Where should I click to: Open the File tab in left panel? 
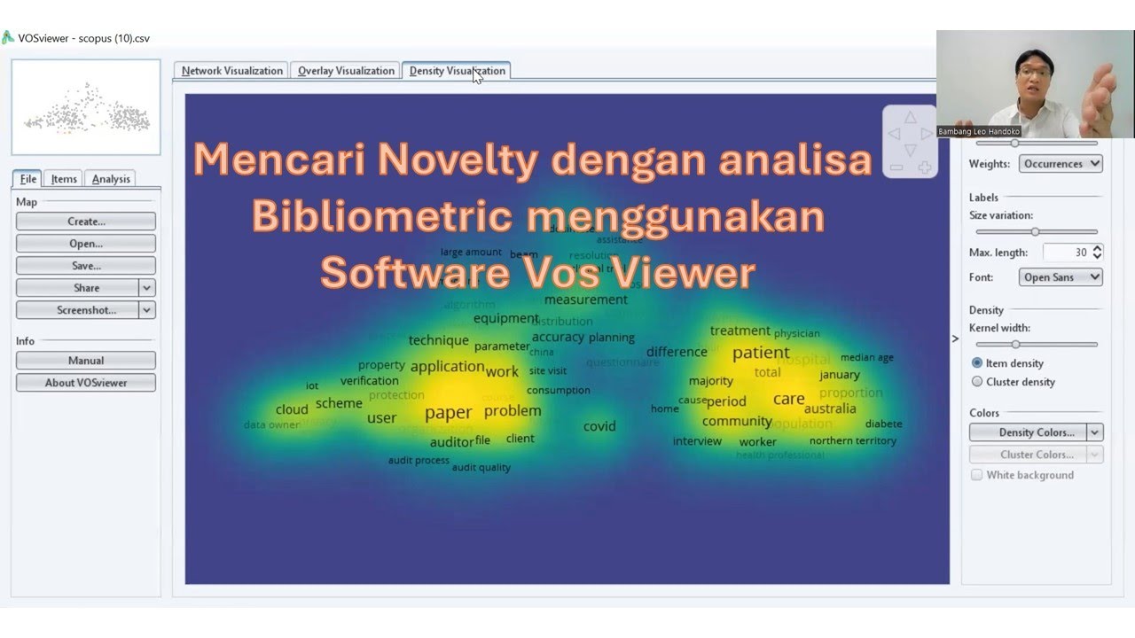(28, 179)
